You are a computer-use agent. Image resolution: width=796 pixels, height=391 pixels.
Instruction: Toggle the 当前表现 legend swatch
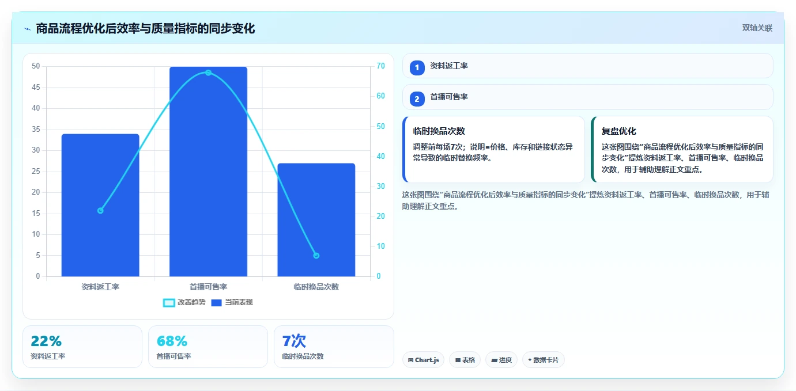tap(216, 302)
